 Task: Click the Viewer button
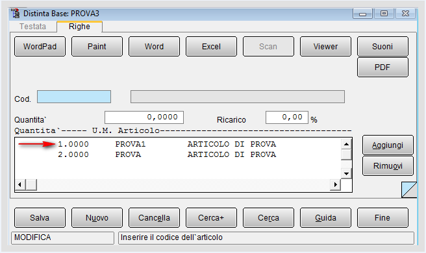coord(325,47)
